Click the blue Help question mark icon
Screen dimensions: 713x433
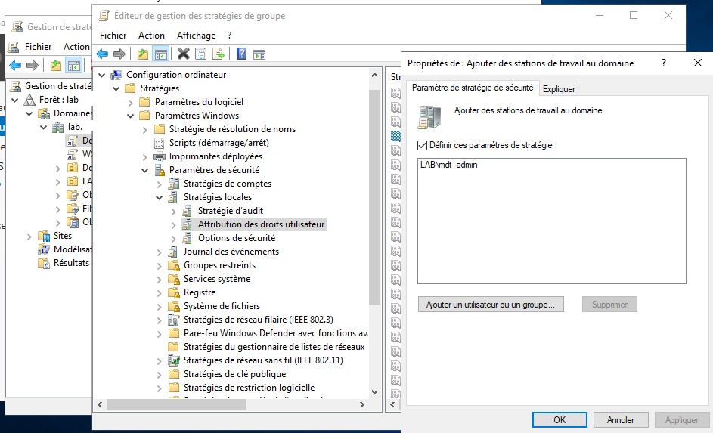pyautogui.click(x=242, y=54)
